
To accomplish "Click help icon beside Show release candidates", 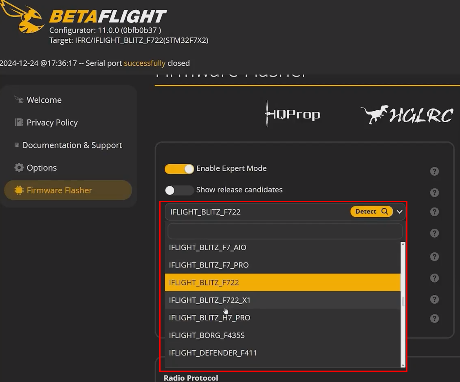I will 434,192.
